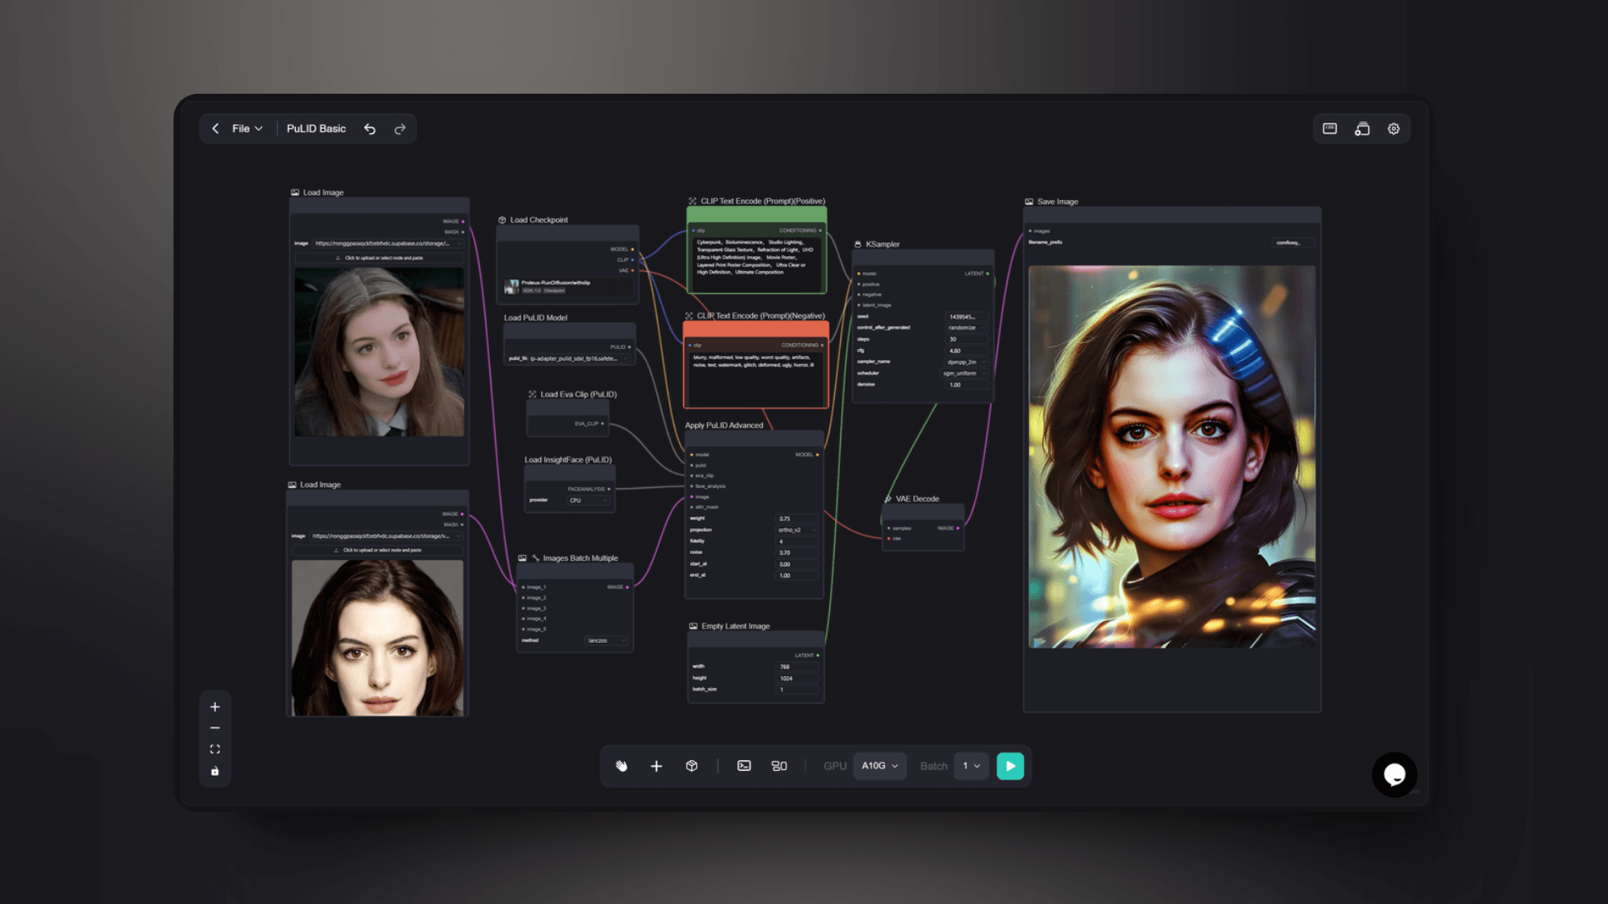Zoom in the canvas with plus

[x=215, y=706]
